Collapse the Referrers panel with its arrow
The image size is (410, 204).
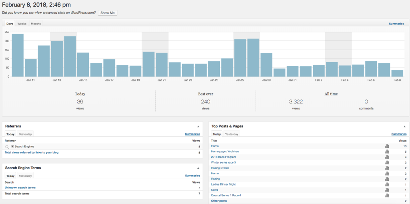[198, 126]
